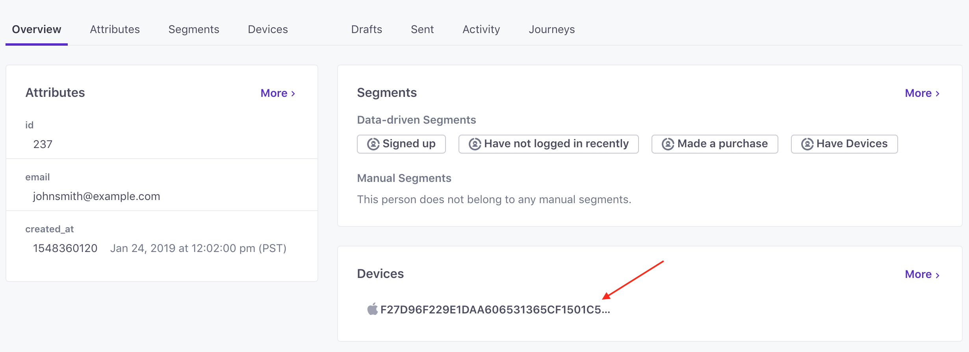This screenshot has width=969, height=352.
Task: Go to the Devices tab
Action: tap(268, 30)
